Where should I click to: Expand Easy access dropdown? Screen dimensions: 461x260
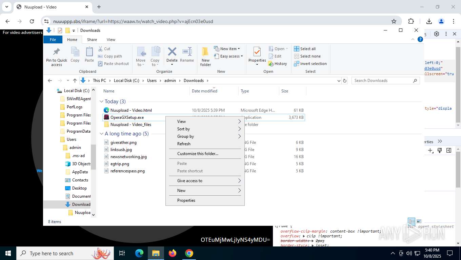click(228, 56)
